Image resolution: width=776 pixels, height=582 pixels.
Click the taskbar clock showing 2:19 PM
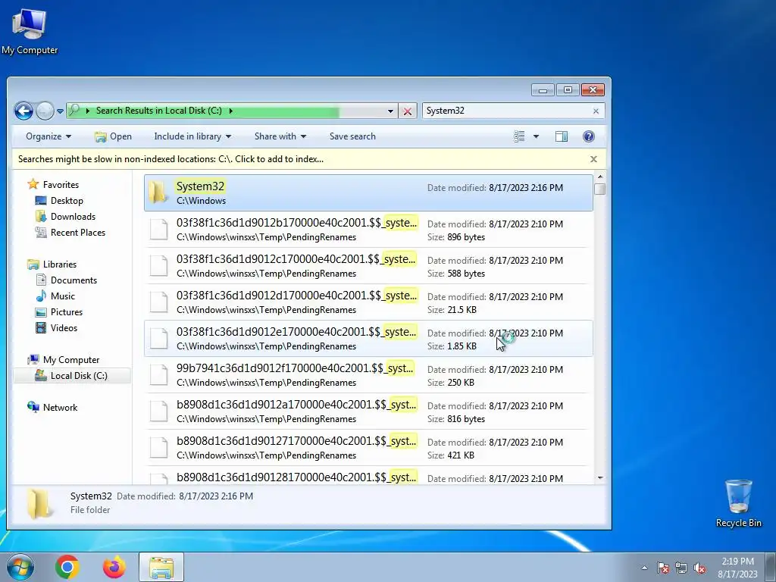pos(737,568)
